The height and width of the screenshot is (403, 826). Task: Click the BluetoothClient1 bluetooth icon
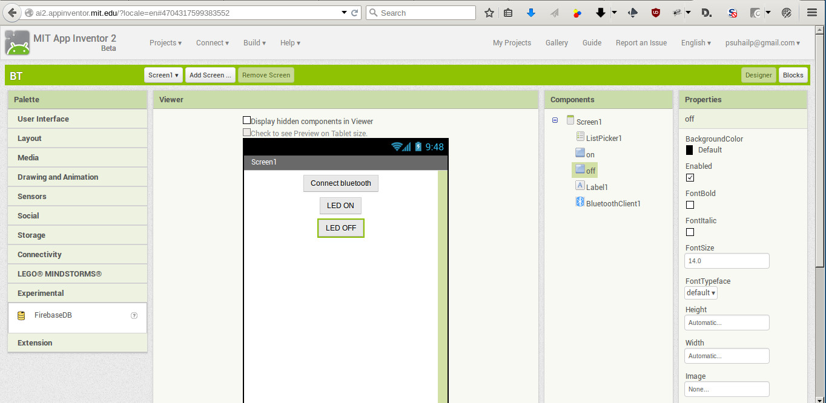coord(580,202)
